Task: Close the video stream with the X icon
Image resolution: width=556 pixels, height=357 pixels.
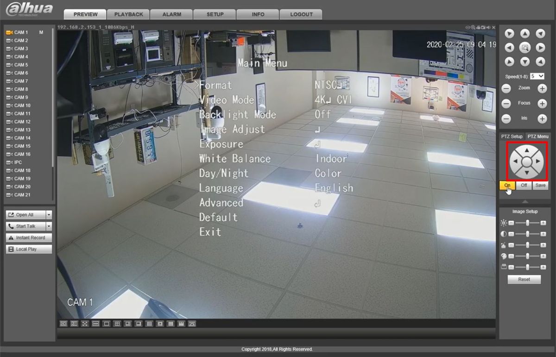Action: click(x=494, y=28)
